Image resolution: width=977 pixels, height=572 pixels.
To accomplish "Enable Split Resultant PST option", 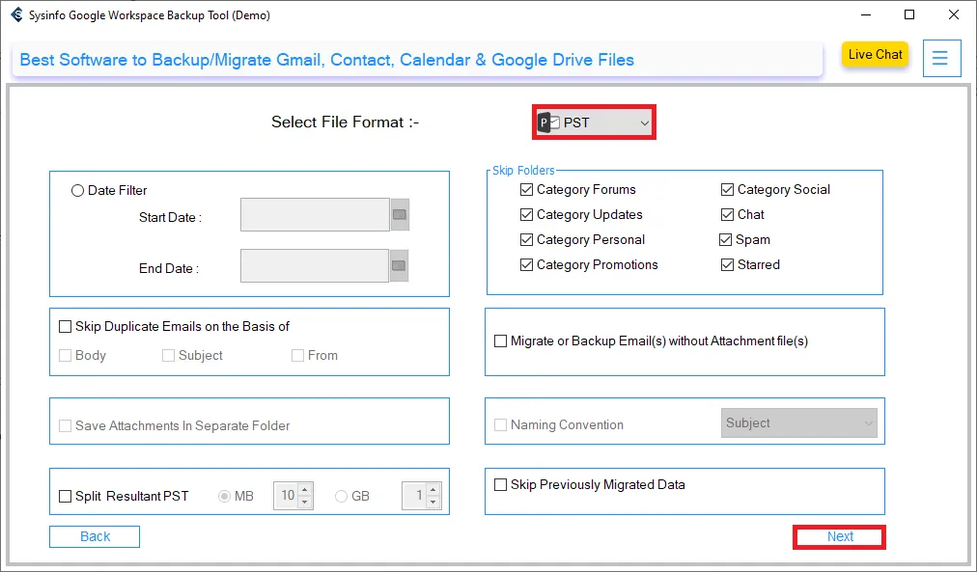I will [x=66, y=496].
